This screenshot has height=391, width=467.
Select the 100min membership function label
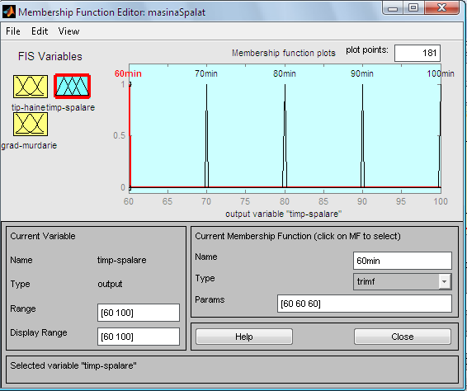coord(441,73)
